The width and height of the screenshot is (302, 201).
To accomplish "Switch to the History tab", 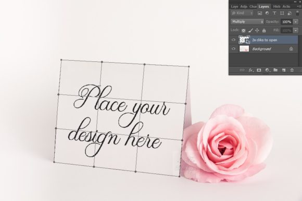I will point(277,7).
